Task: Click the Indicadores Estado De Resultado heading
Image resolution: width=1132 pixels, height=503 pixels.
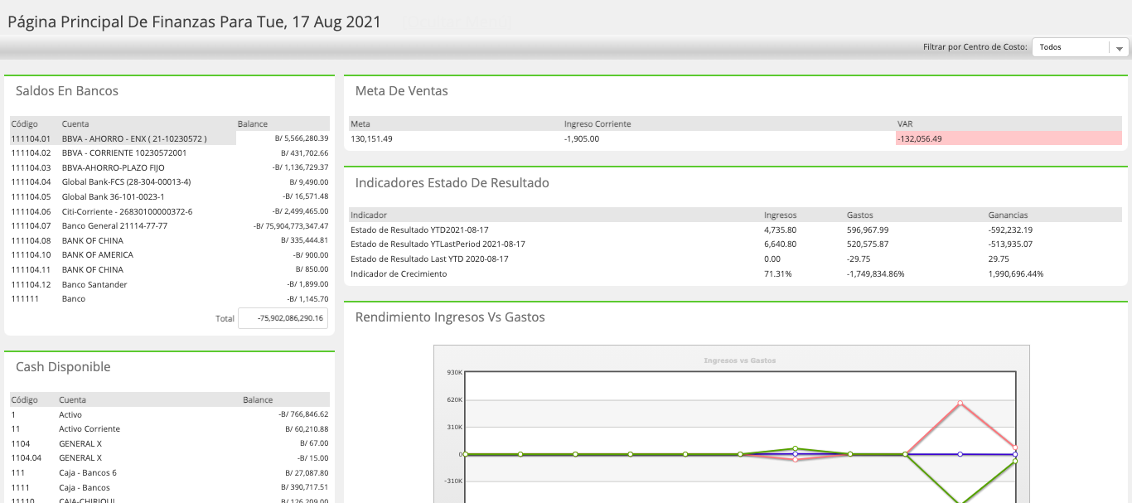Action: click(x=452, y=183)
